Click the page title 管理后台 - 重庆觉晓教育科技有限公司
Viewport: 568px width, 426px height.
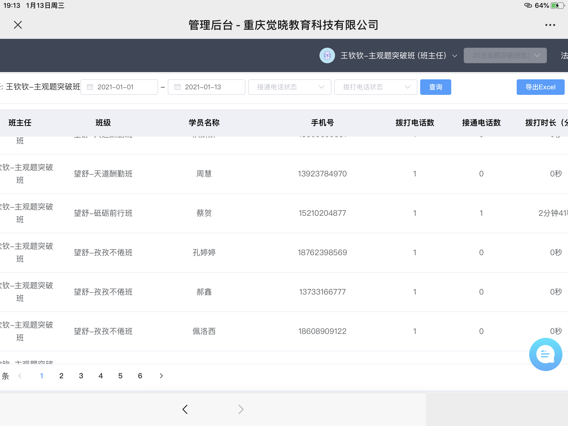pyautogui.click(x=283, y=25)
